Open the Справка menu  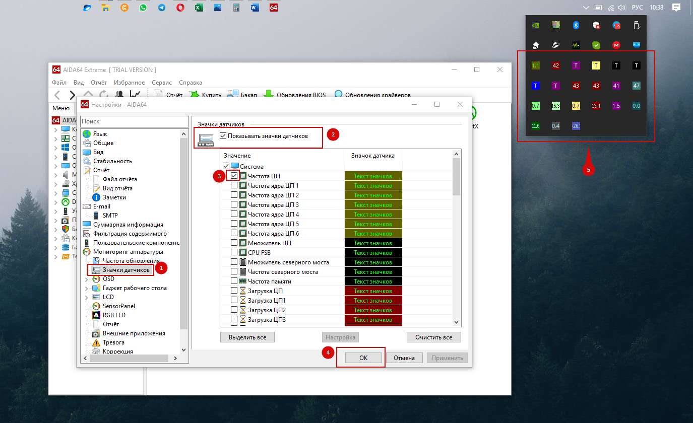tap(191, 83)
